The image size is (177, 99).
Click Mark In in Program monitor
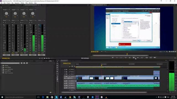pos(117,57)
